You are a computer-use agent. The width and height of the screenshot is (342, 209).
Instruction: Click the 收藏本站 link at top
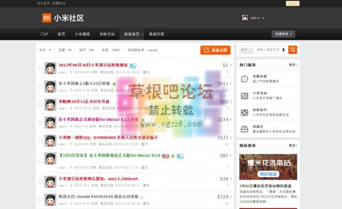(59, 3)
